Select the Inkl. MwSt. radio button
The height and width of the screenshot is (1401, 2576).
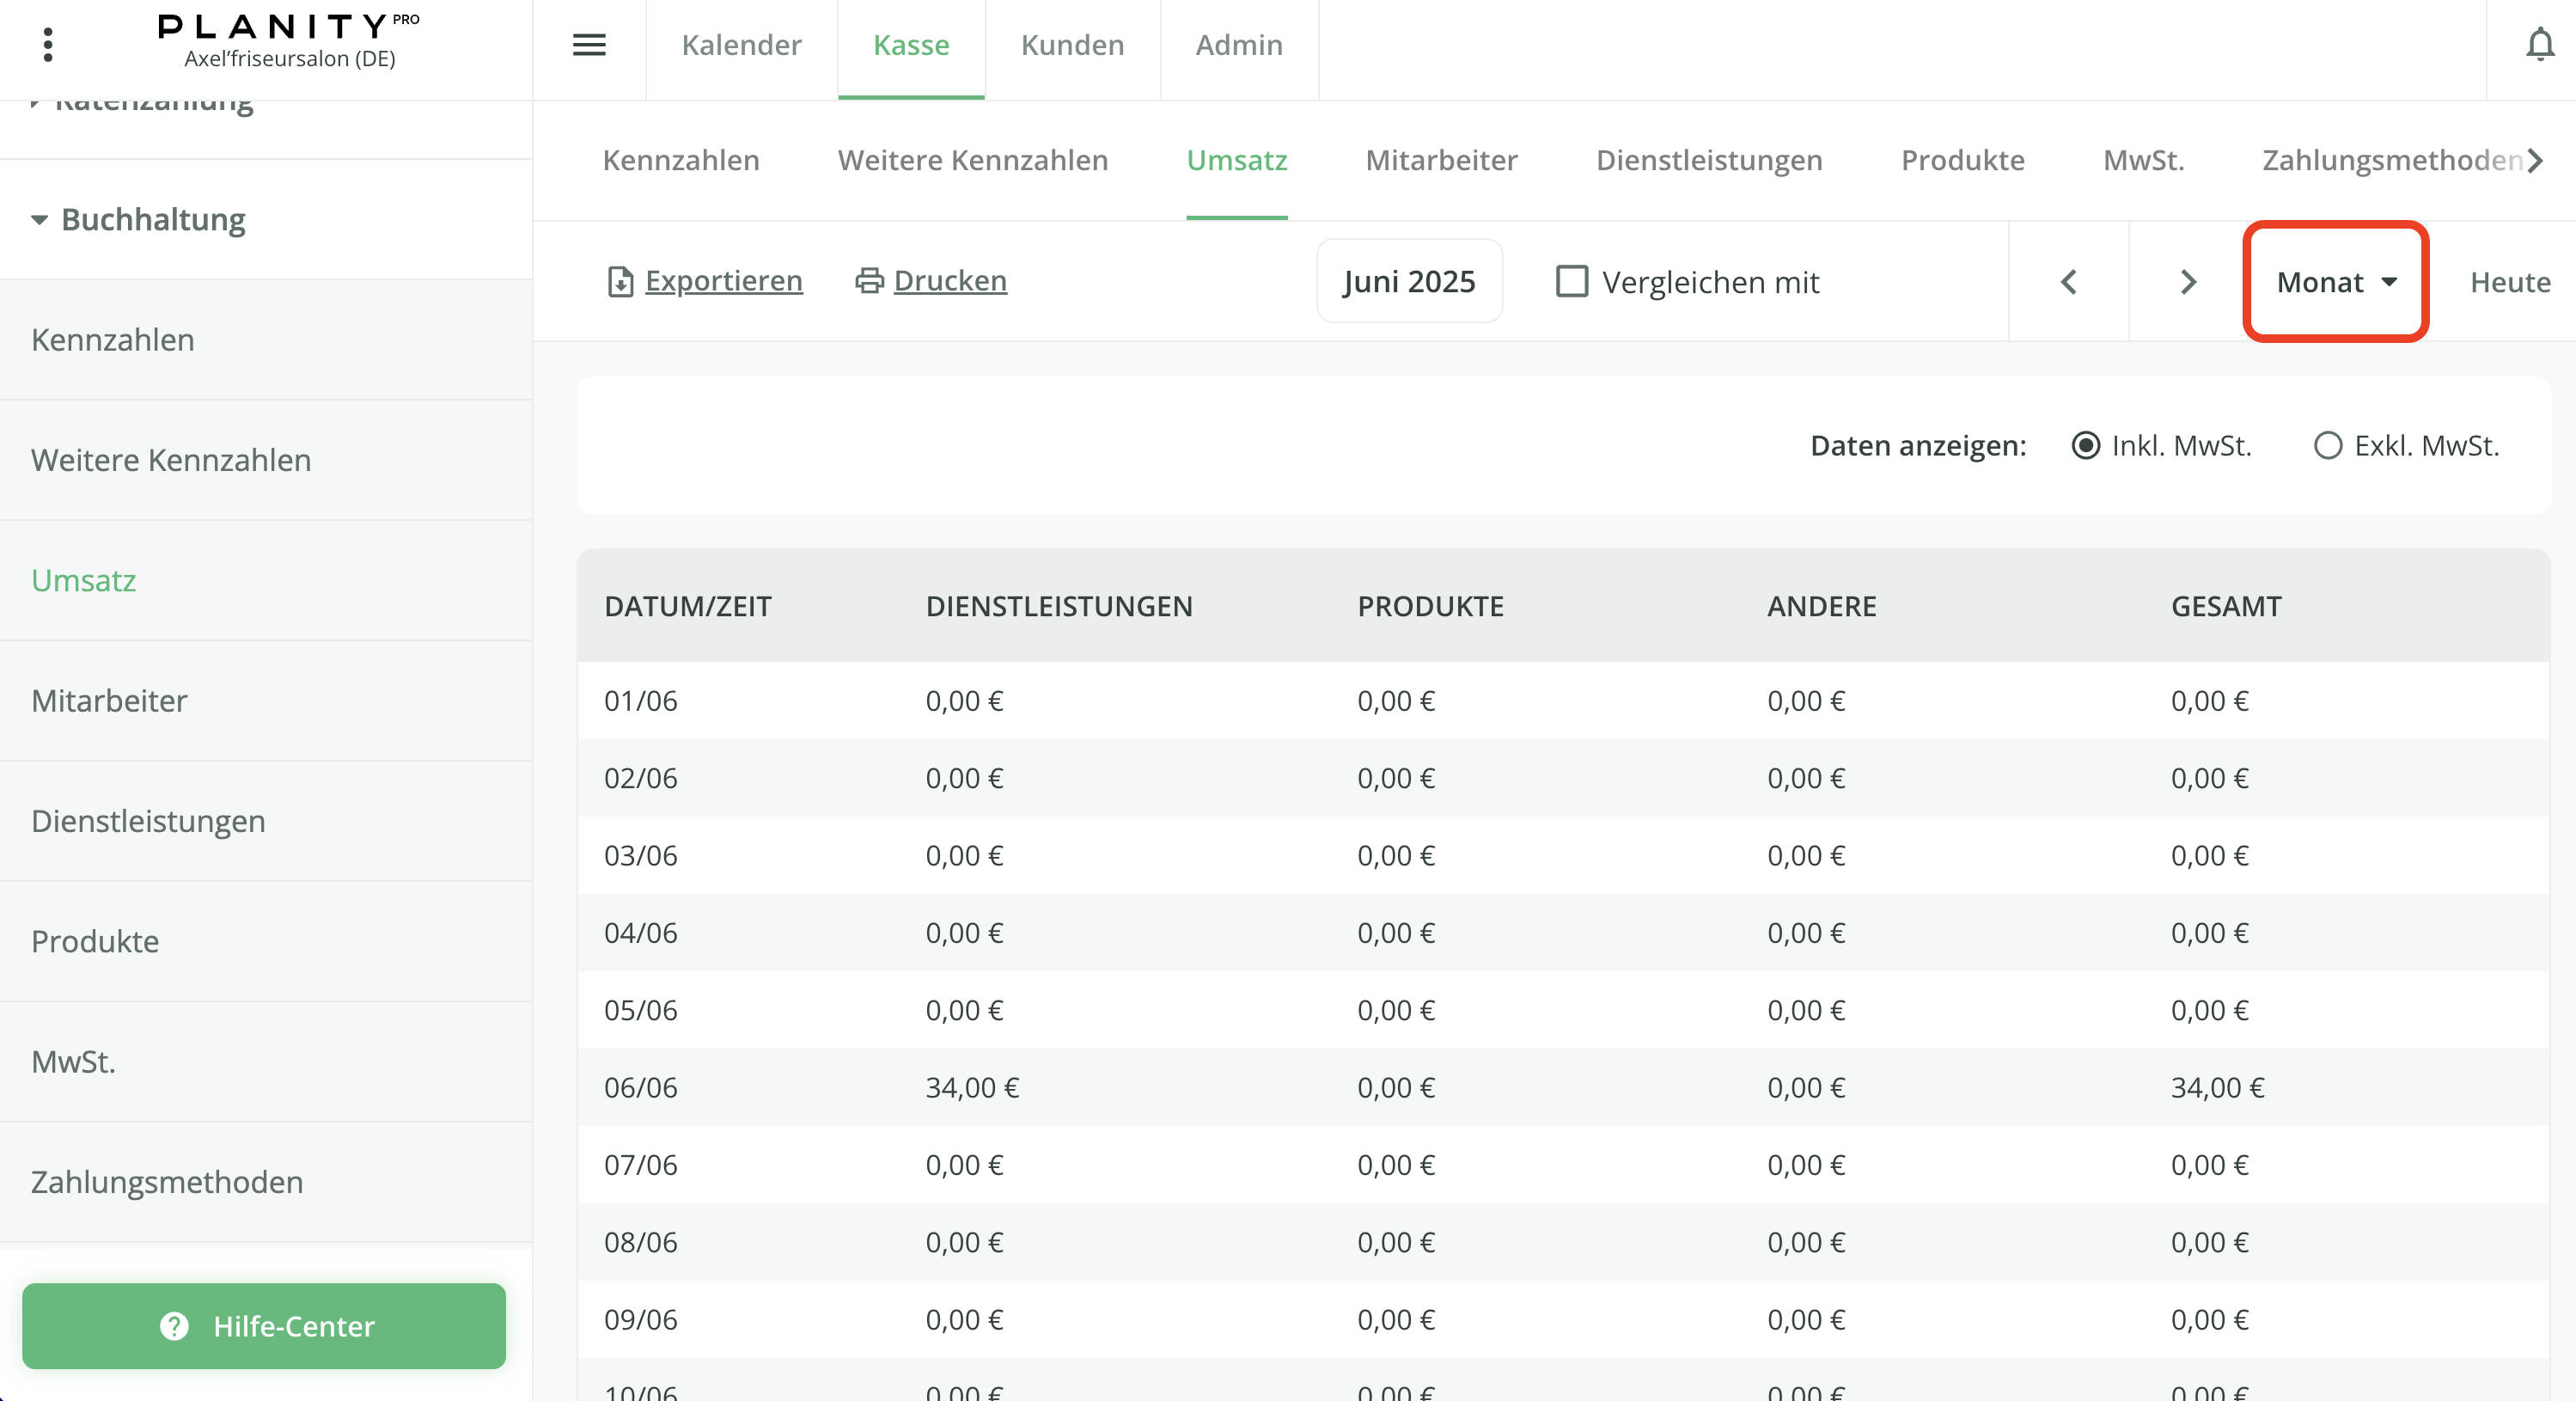coord(2086,446)
